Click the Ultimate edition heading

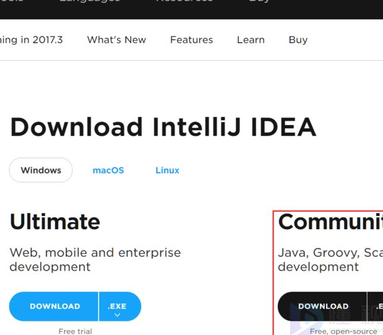55,222
